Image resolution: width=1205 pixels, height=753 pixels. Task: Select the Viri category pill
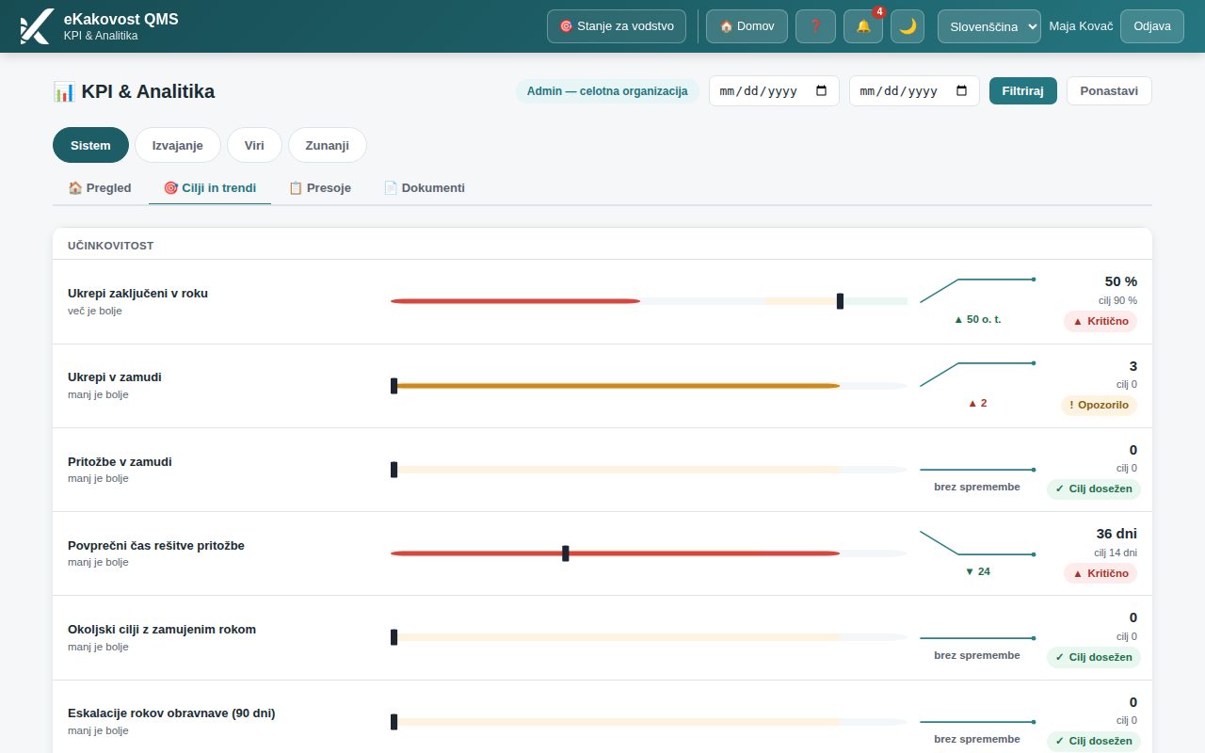point(254,145)
